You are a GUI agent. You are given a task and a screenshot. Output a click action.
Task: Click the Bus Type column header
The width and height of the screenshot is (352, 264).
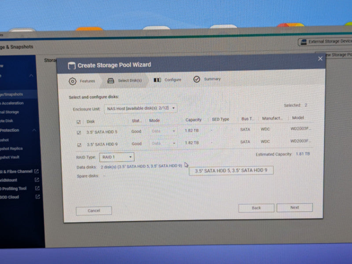[248, 119]
